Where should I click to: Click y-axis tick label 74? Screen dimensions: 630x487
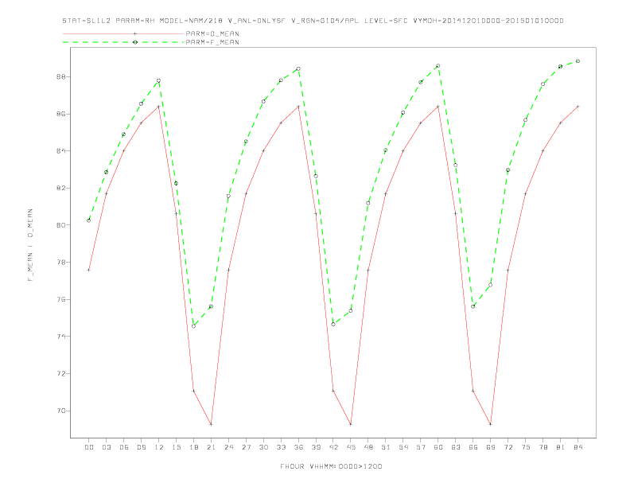[x=60, y=337]
